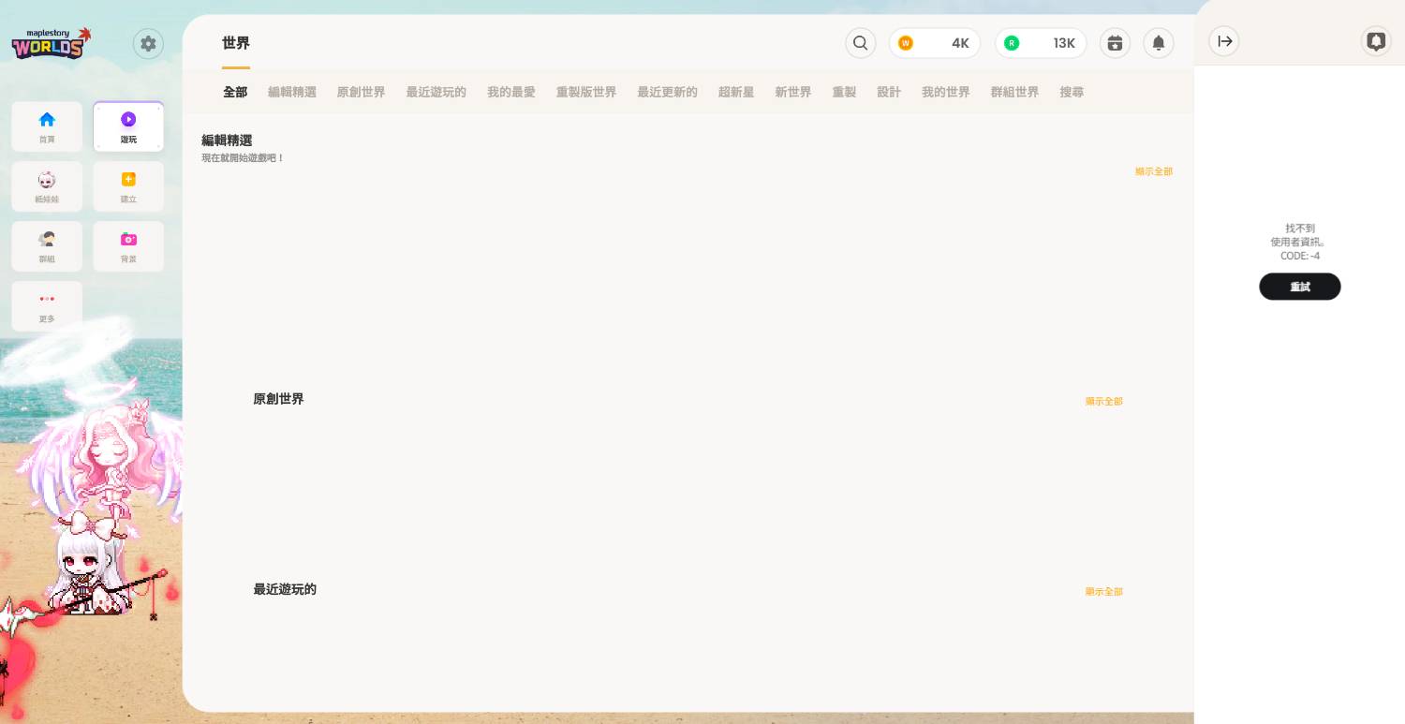
Task: Open the settings gear beside the logo
Action: pyautogui.click(x=148, y=44)
